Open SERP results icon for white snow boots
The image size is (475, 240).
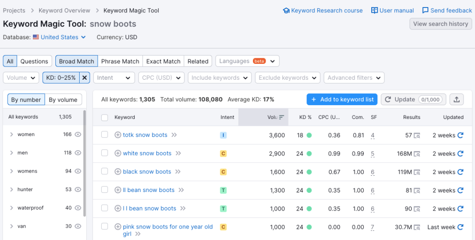pos(417,154)
